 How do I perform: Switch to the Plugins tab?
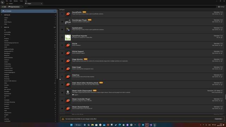point(34,4)
